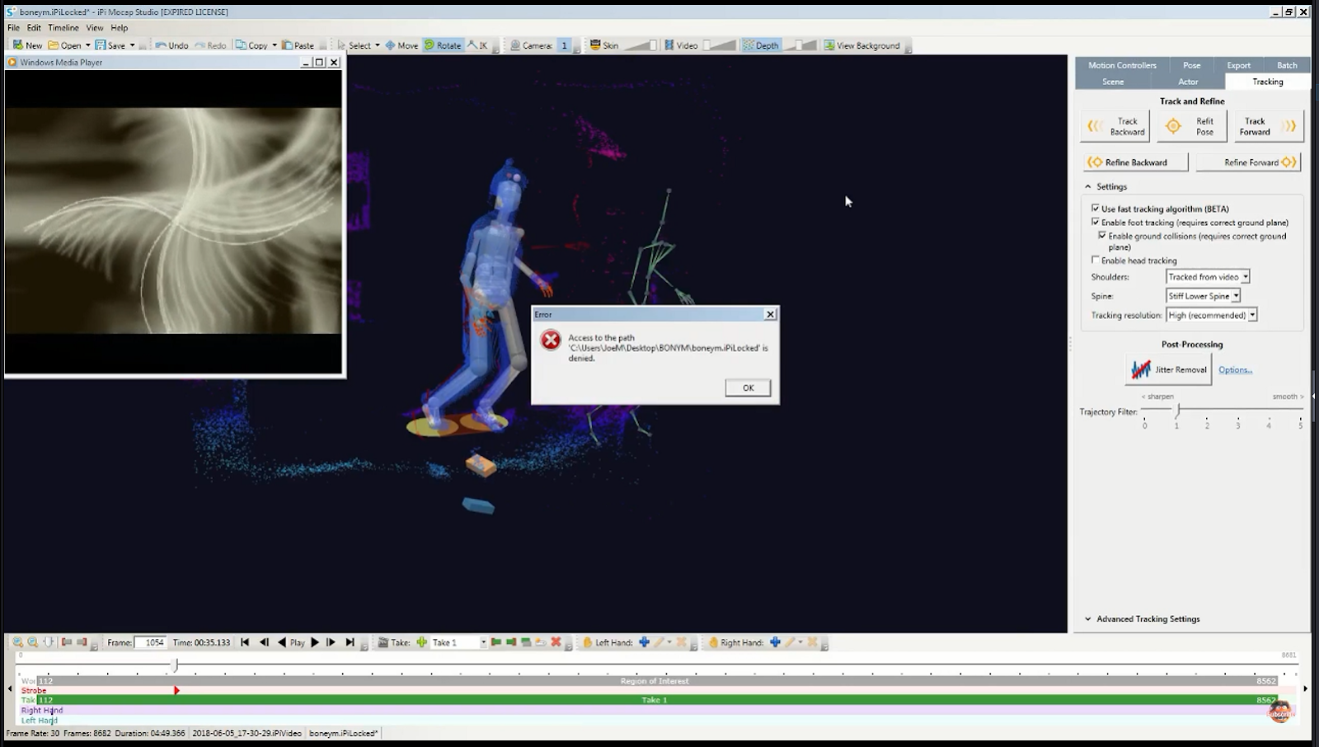
Task: Toggle Enable ground collisions checkbox
Action: (1102, 235)
